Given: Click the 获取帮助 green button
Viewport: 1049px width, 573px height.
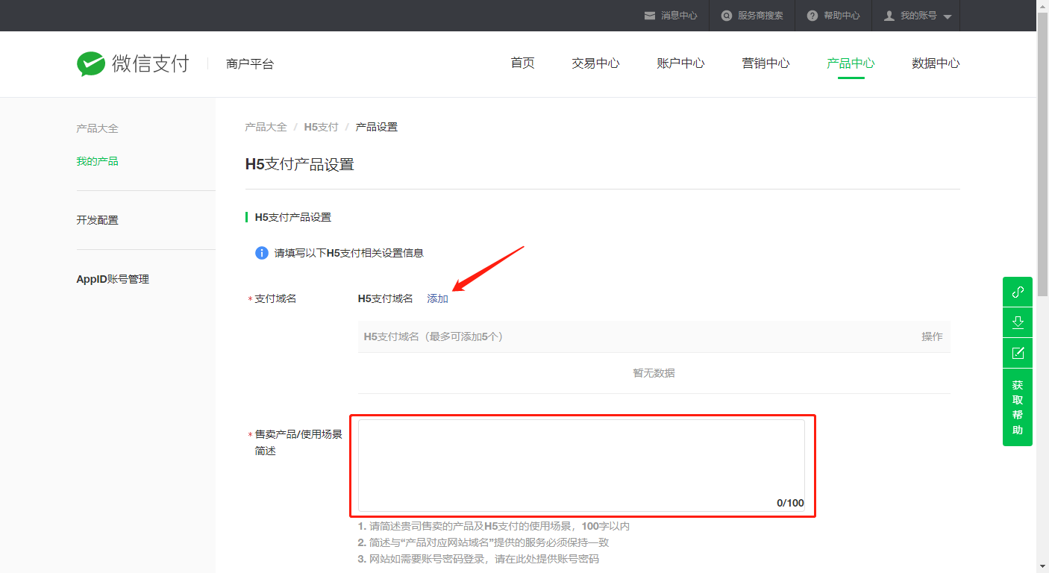Looking at the screenshot, I should [1018, 407].
